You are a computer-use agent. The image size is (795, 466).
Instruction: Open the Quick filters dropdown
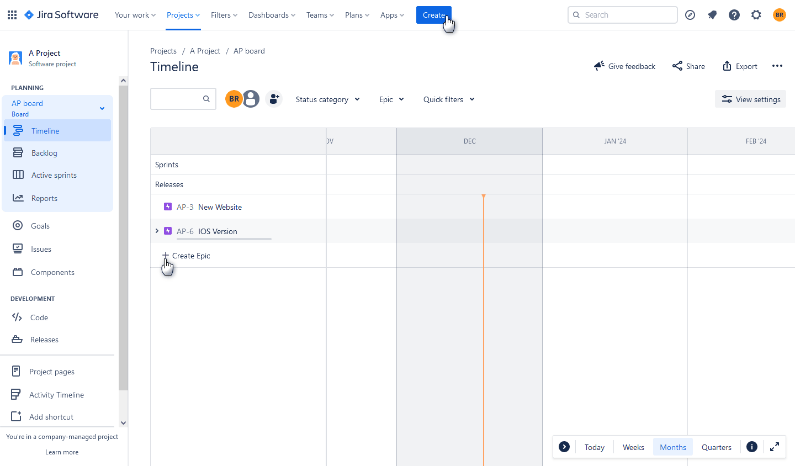pos(448,99)
